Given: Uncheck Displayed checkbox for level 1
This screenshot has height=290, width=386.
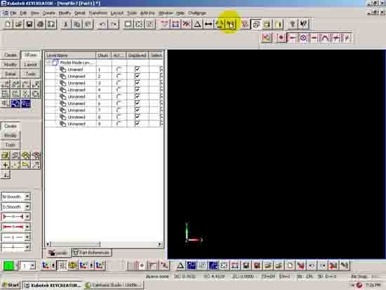Looking at the screenshot, I should [138, 70].
